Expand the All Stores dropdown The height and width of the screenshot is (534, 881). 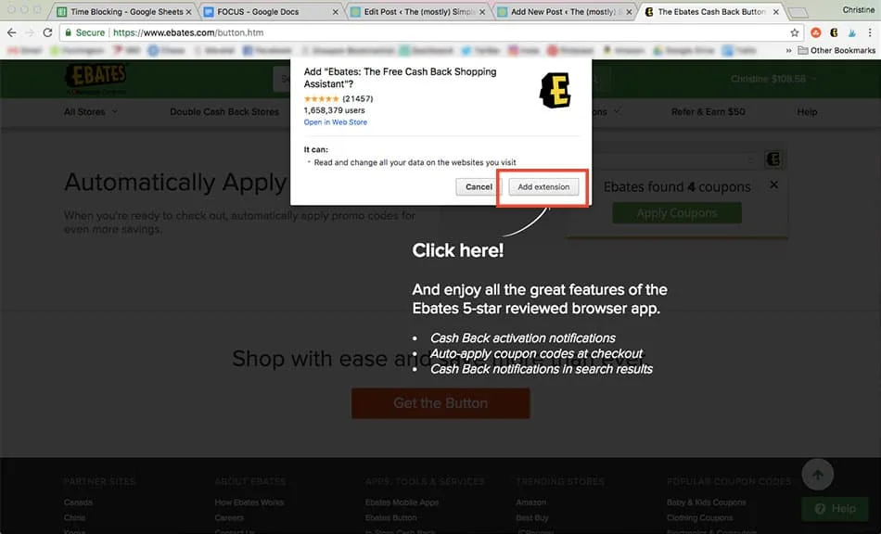[x=91, y=112]
